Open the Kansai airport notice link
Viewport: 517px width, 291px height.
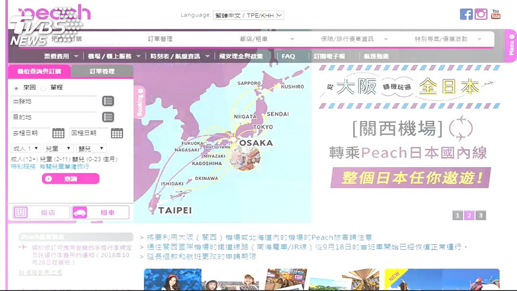click(x=259, y=237)
